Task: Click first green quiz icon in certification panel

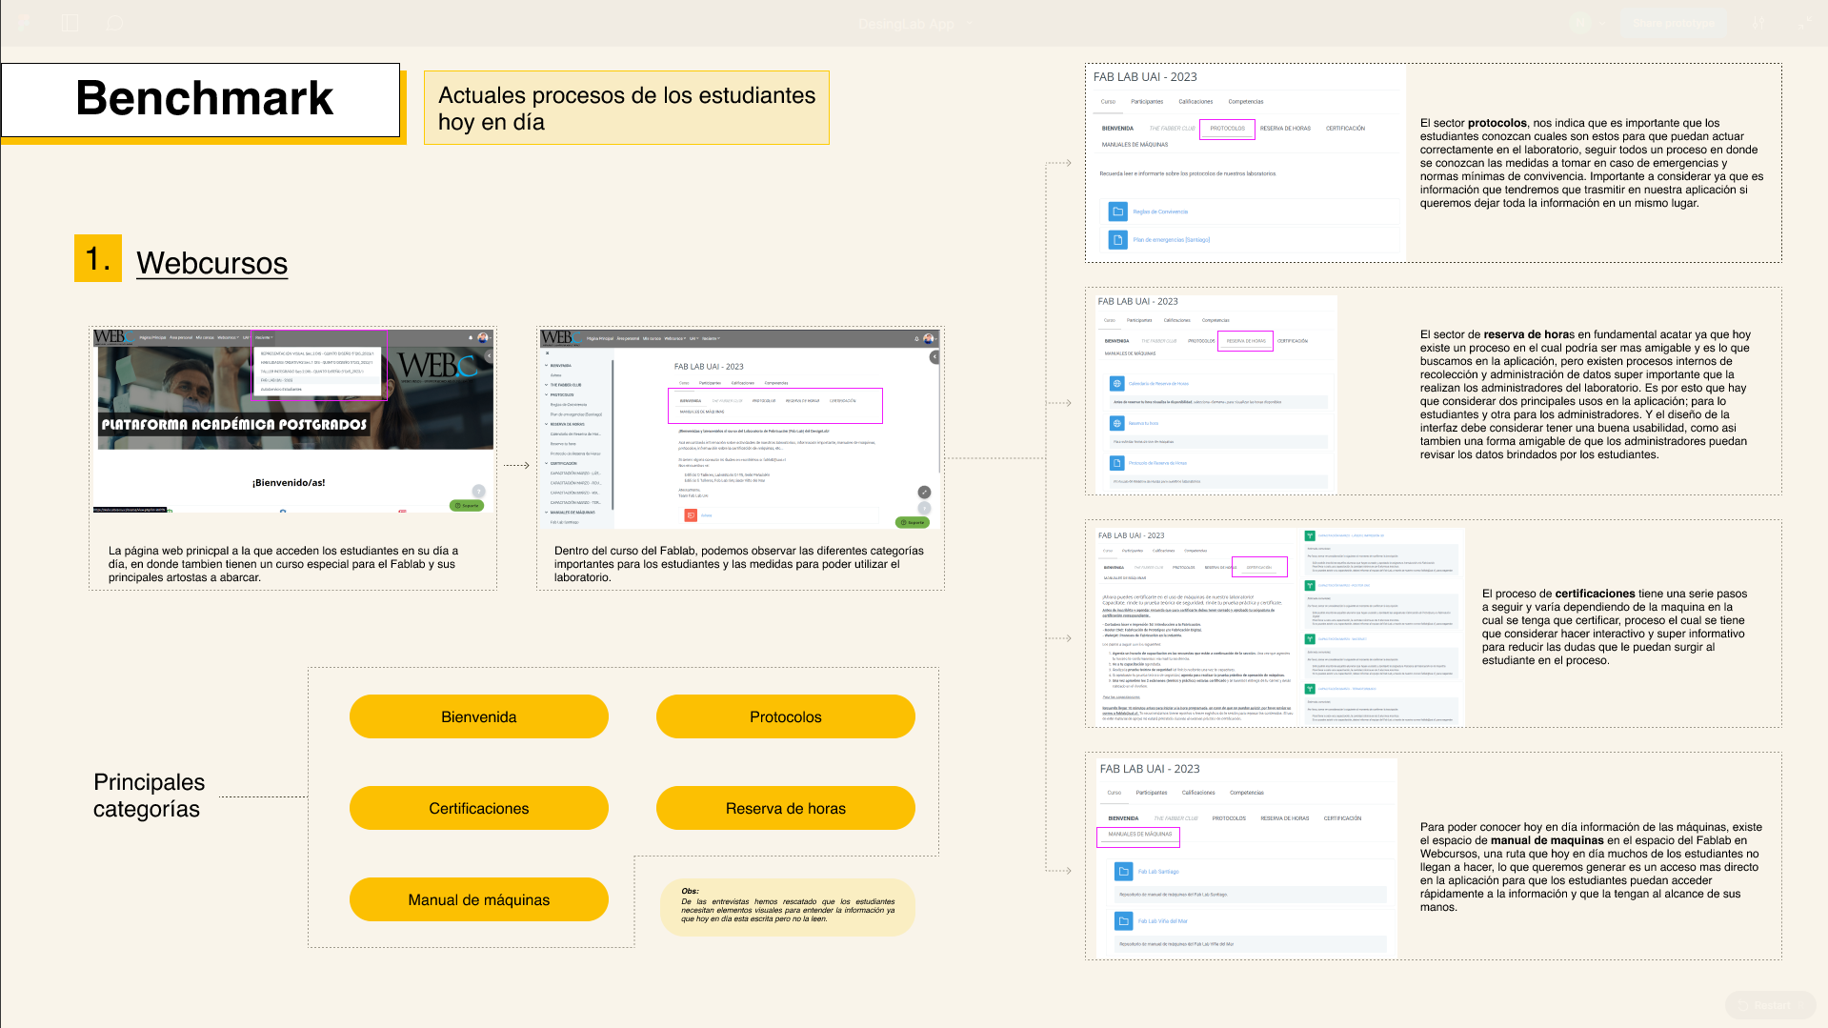Action: coord(1310,535)
